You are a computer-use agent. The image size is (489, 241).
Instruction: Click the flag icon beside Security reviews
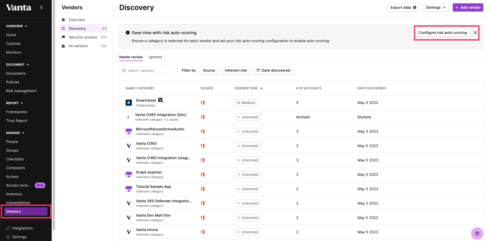pos(63,37)
